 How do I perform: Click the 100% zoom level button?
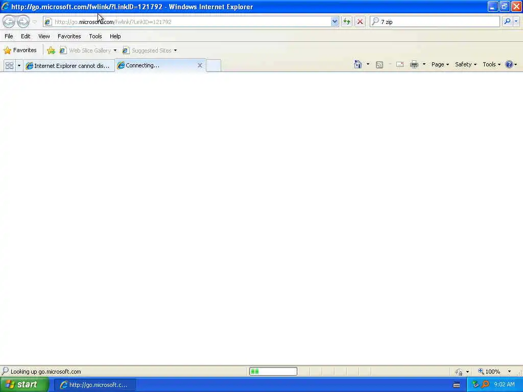click(x=489, y=372)
